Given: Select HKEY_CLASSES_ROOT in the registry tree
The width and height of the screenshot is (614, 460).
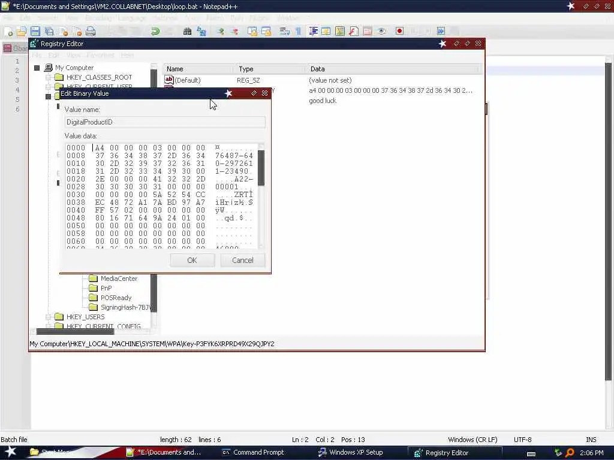Looking at the screenshot, I should pos(99,77).
